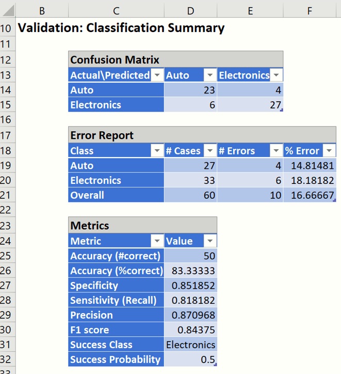Select column F header
The width and height of the screenshot is (341, 374).
click(x=309, y=10)
